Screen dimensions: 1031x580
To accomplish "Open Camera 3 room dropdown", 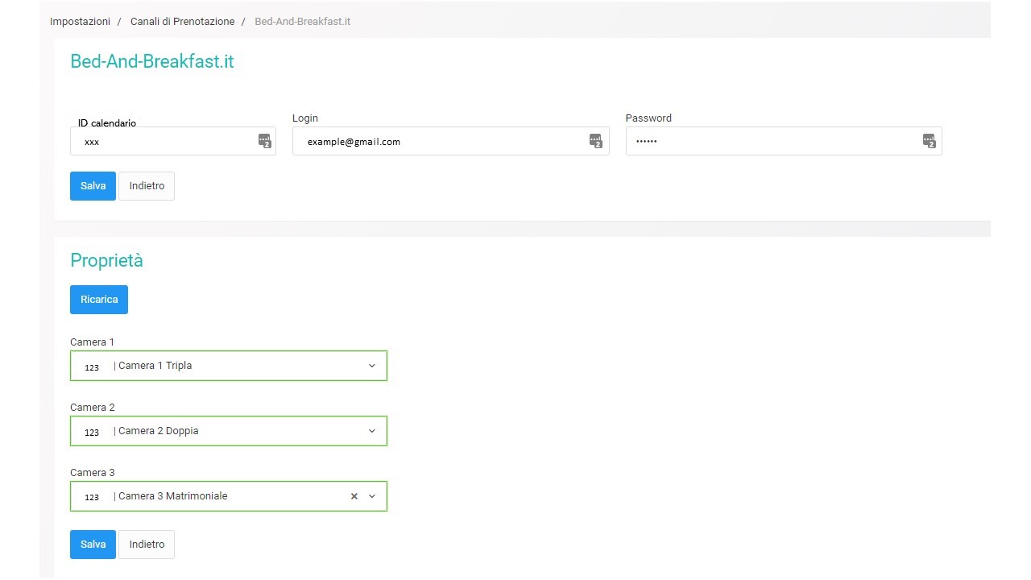I will pos(229,496).
